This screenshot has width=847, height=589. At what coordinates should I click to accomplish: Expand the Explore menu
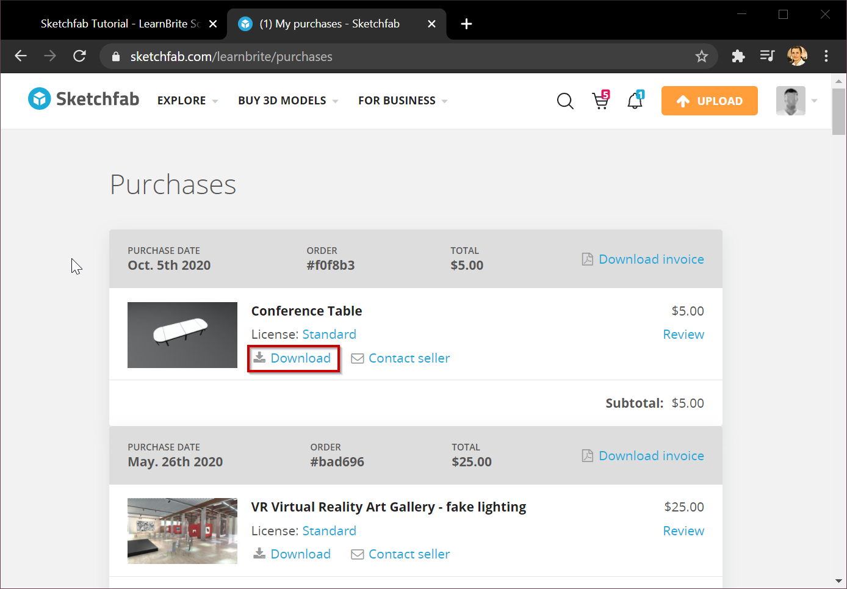click(187, 101)
